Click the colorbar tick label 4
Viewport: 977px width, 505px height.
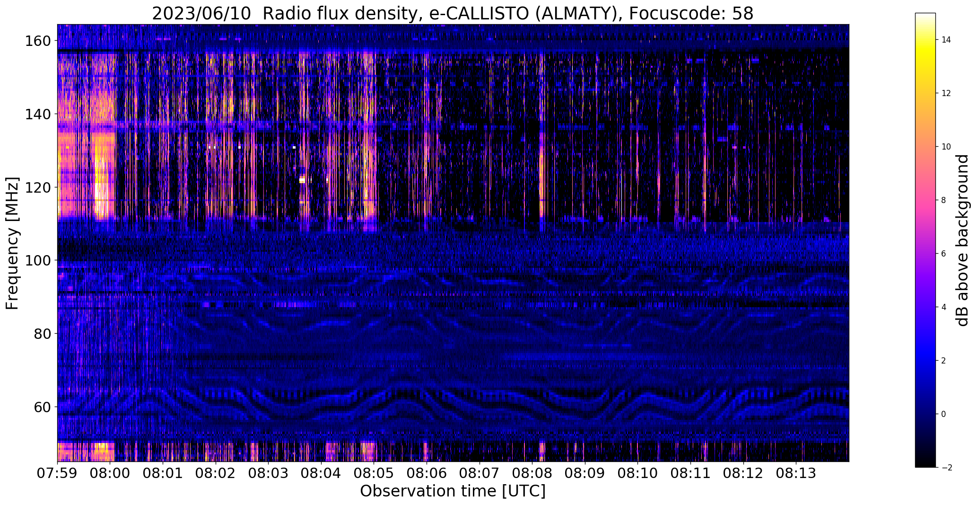tap(943, 307)
